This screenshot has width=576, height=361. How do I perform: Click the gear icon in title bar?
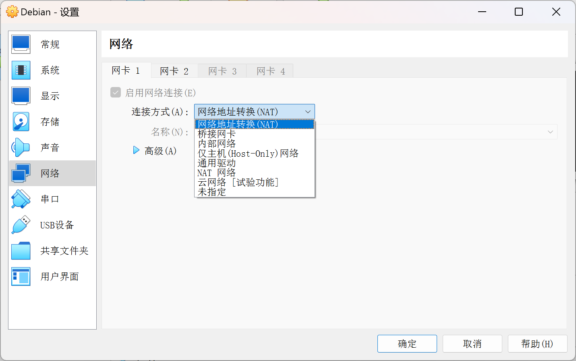tap(12, 12)
